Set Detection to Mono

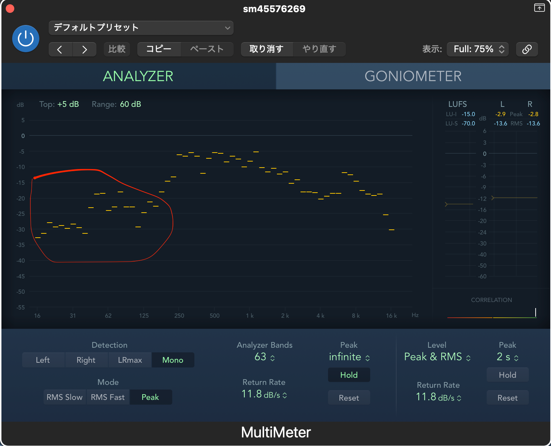173,360
